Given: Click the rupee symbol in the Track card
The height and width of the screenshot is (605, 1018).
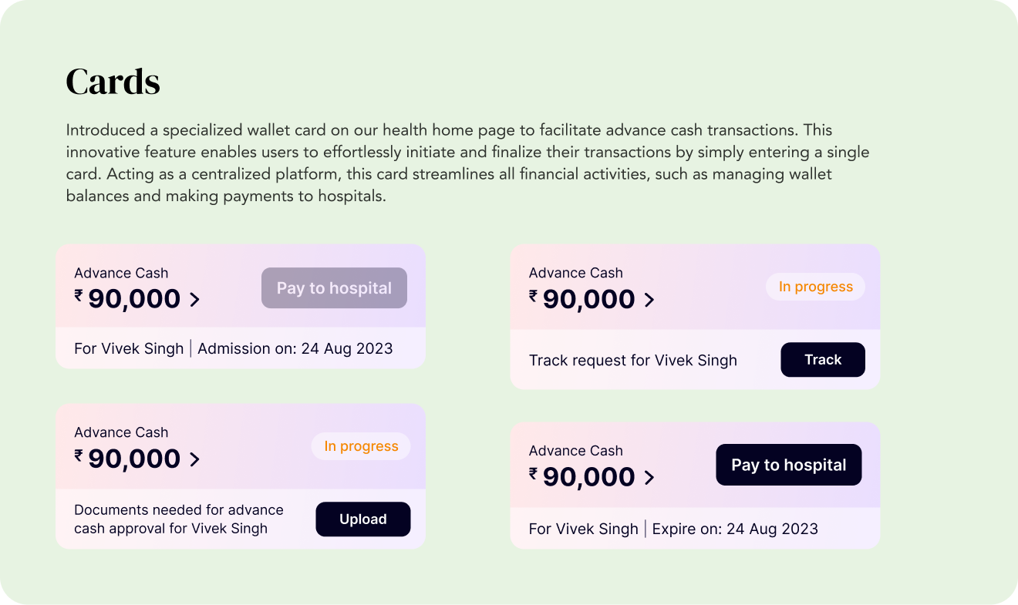Looking at the screenshot, I should coord(534,294).
